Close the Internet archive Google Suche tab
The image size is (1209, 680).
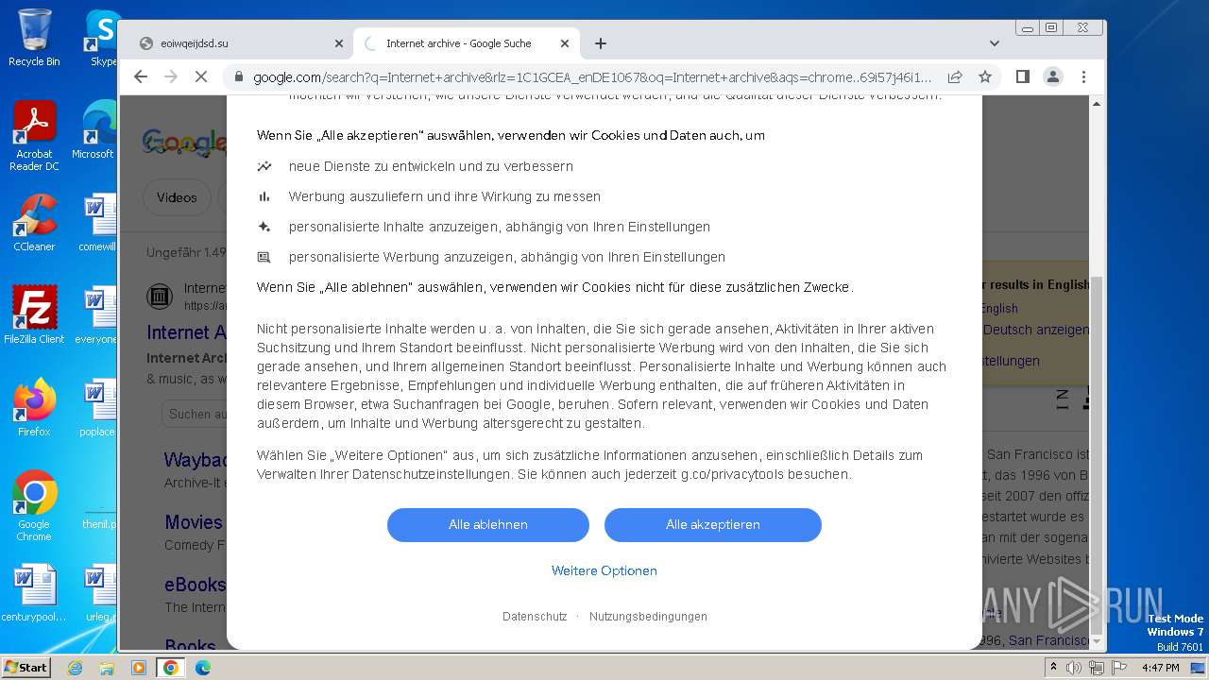(565, 43)
